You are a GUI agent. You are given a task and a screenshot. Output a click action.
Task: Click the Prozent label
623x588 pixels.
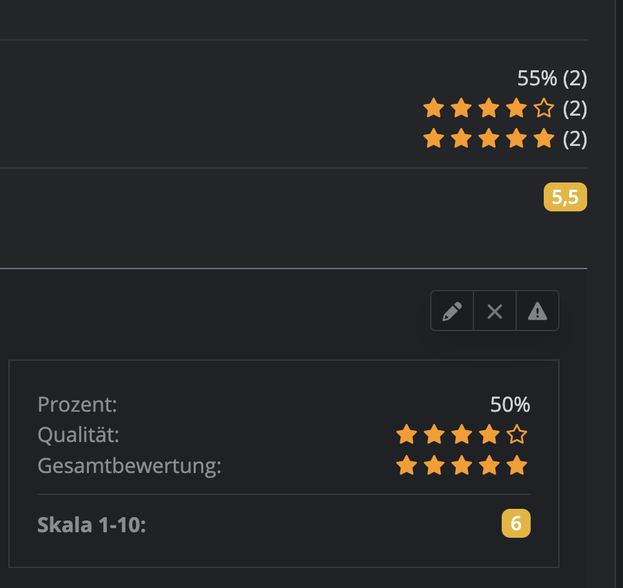pos(77,404)
